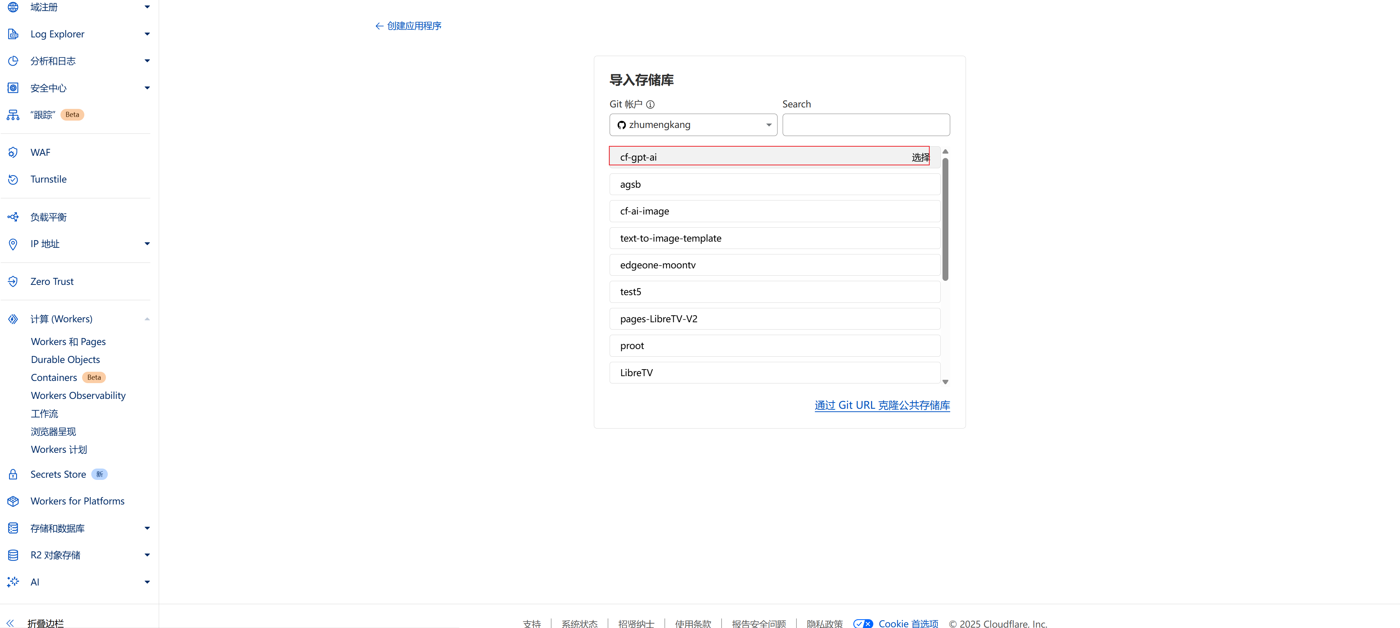This screenshot has width=1400, height=628.
Task: Select the test5 repository
Action: 775,292
